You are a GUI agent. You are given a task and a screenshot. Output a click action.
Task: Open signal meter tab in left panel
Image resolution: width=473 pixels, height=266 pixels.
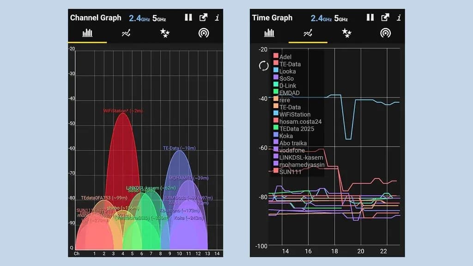[203, 33]
